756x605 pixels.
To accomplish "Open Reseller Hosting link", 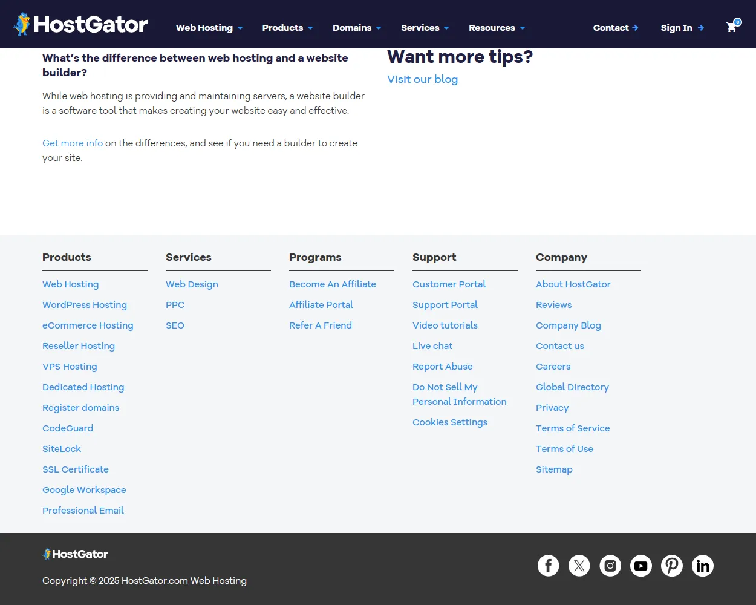I will (79, 346).
